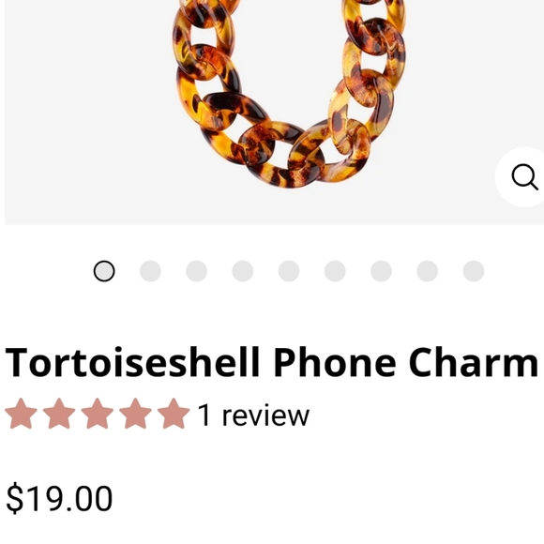Jump to the fourth carousel dot
Viewport: 544px width, 544px height.
(243, 271)
